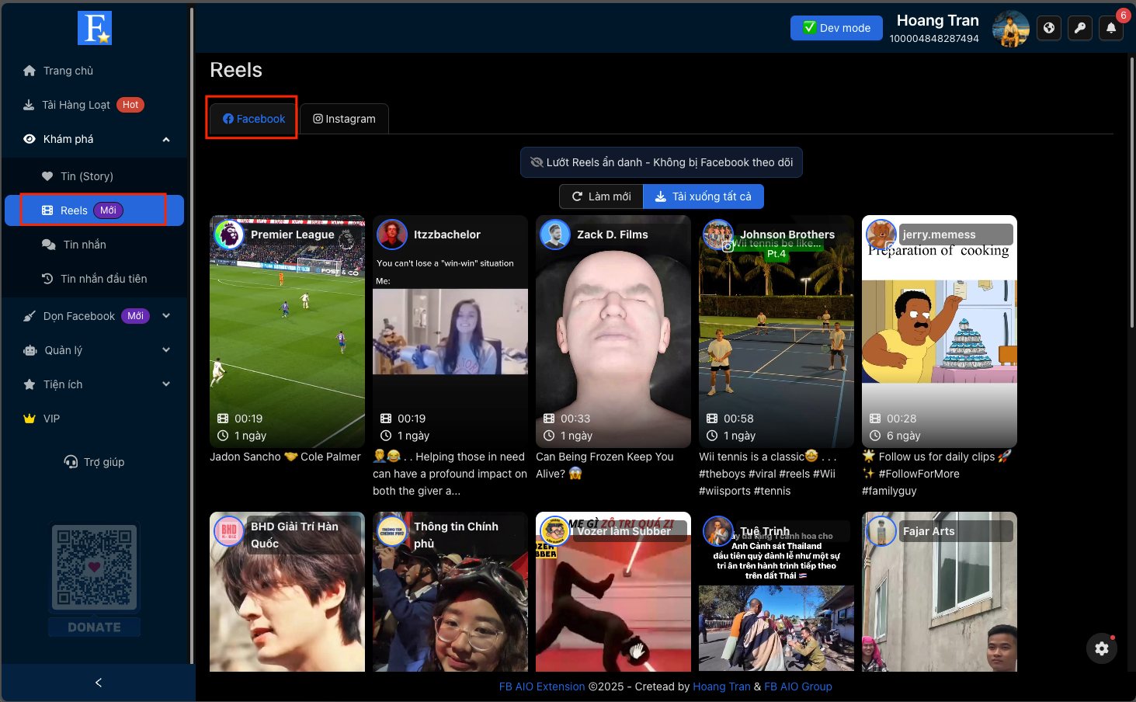Click the jerry.memess channel avatar
1136x702 pixels.
pyautogui.click(x=881, y=234)
